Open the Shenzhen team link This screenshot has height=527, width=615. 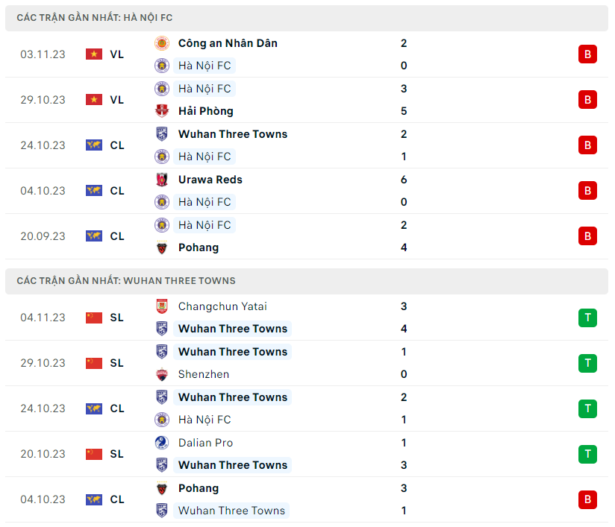tap(203, 374)
